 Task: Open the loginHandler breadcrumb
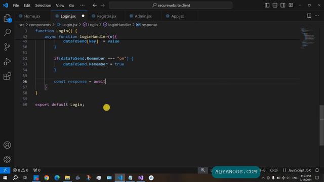coord(117,25)
